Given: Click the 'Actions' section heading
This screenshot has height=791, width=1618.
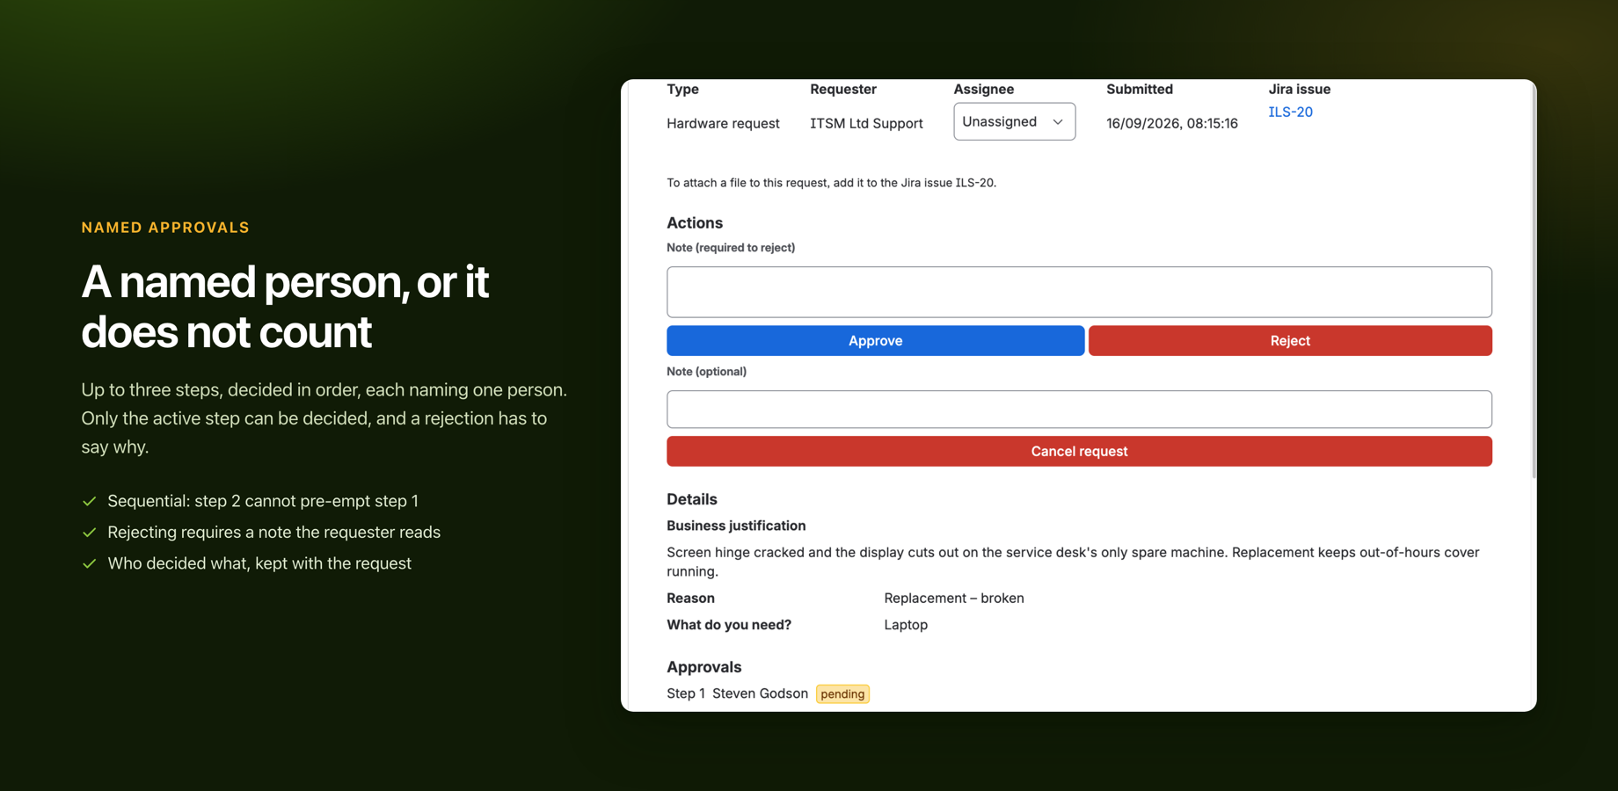Looking at the screenshot, I should click(x=695, y=223).
